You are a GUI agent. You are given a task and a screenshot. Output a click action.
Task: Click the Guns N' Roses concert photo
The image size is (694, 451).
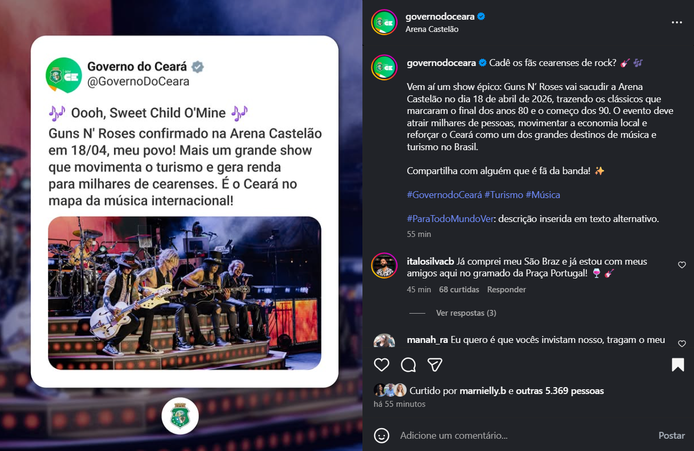[x=184, y=293]
